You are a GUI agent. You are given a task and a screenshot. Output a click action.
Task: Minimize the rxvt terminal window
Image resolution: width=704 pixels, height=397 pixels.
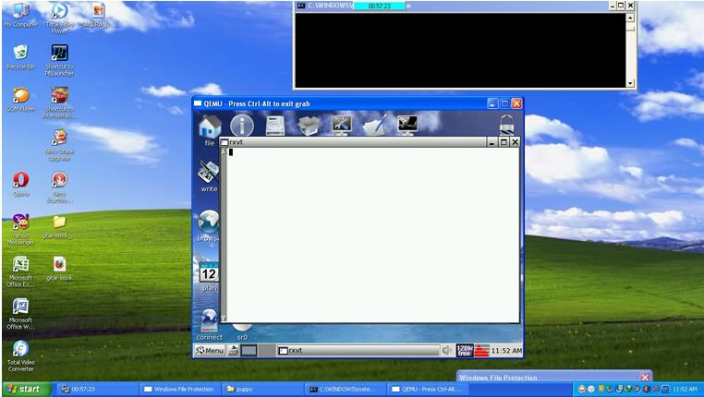(492, 142)
